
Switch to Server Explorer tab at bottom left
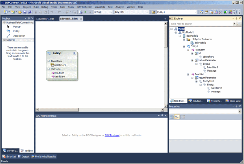click(x=11, y=151)
